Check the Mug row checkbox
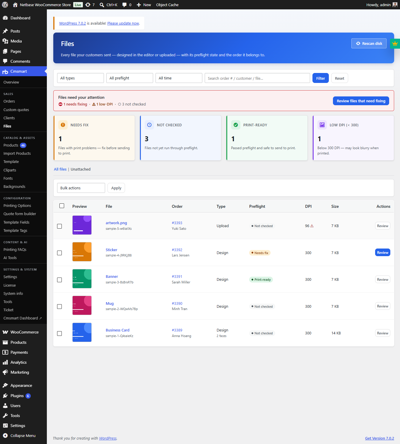This screenshot has height=444, width=400. 59,307
